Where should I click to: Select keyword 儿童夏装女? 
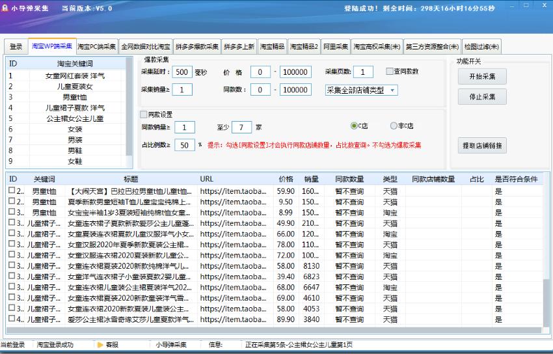coord(75,87)
